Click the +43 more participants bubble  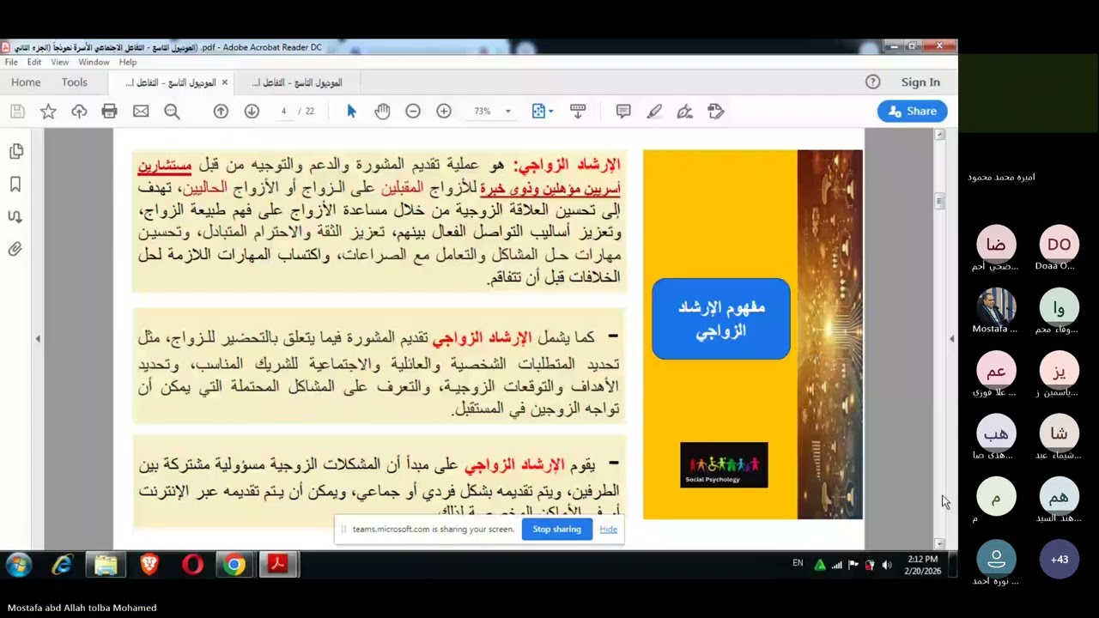click(x=1060, y=560)
